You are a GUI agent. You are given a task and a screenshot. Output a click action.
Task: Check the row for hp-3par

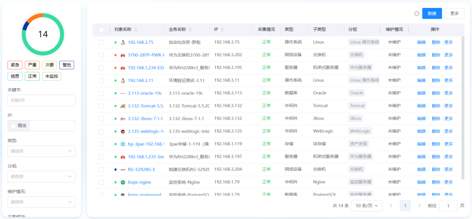101,144
